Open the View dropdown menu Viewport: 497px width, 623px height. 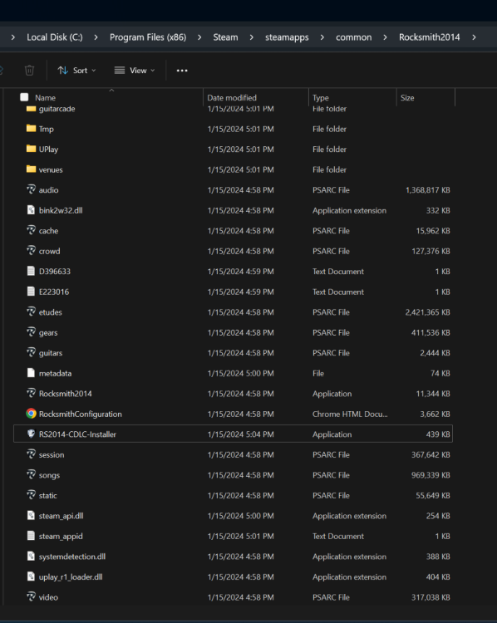coord(135,71)
